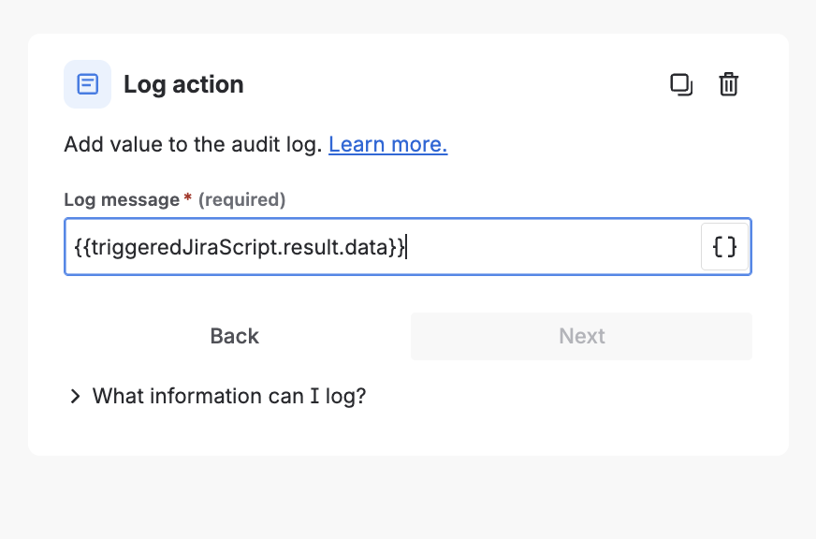Click the "Log action" heading text

[183, 84]
